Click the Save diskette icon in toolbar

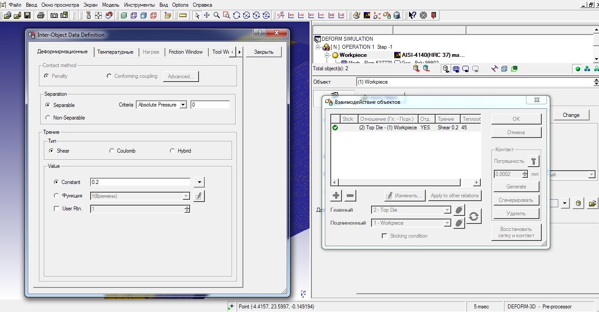27,15
